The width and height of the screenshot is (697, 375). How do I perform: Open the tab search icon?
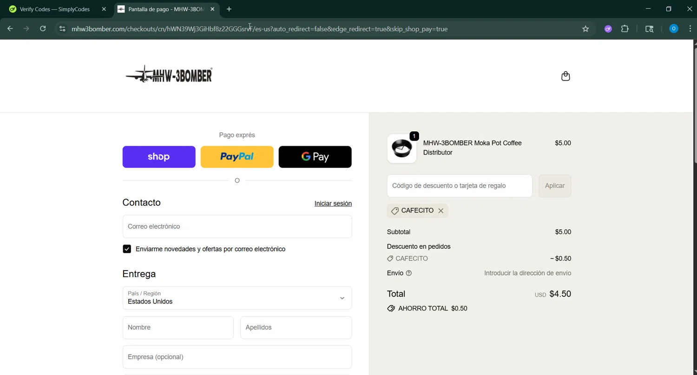(x=650, y=29)
